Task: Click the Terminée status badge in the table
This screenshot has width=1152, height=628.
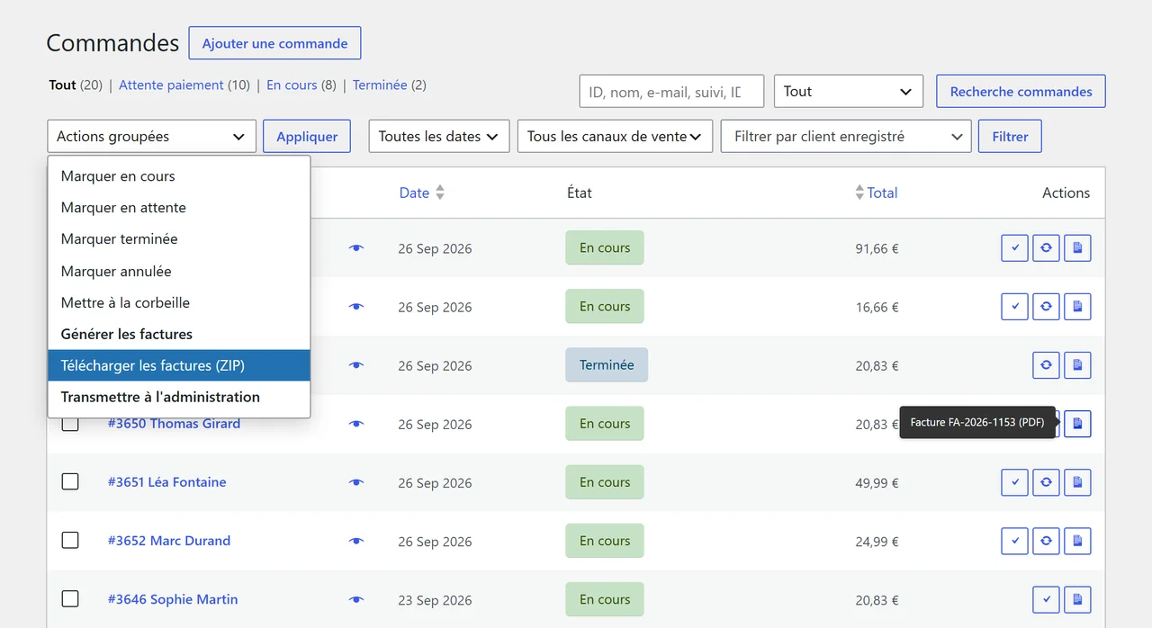Action: (607, 365)
